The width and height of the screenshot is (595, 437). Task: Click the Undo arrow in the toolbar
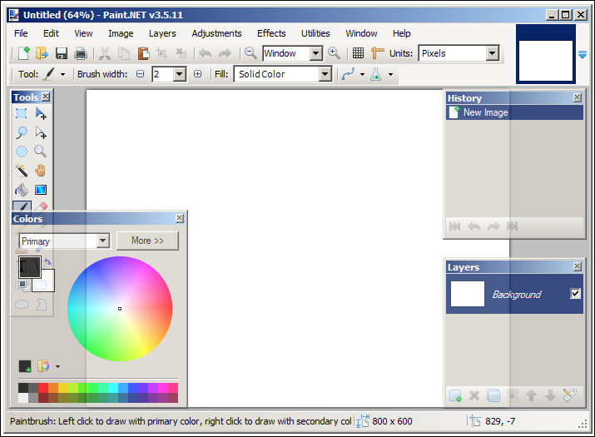point(206,53)
